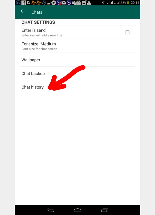The image size is (155, 215).
Task: Open the Wallpaper setting
Action: pos(78,60)
